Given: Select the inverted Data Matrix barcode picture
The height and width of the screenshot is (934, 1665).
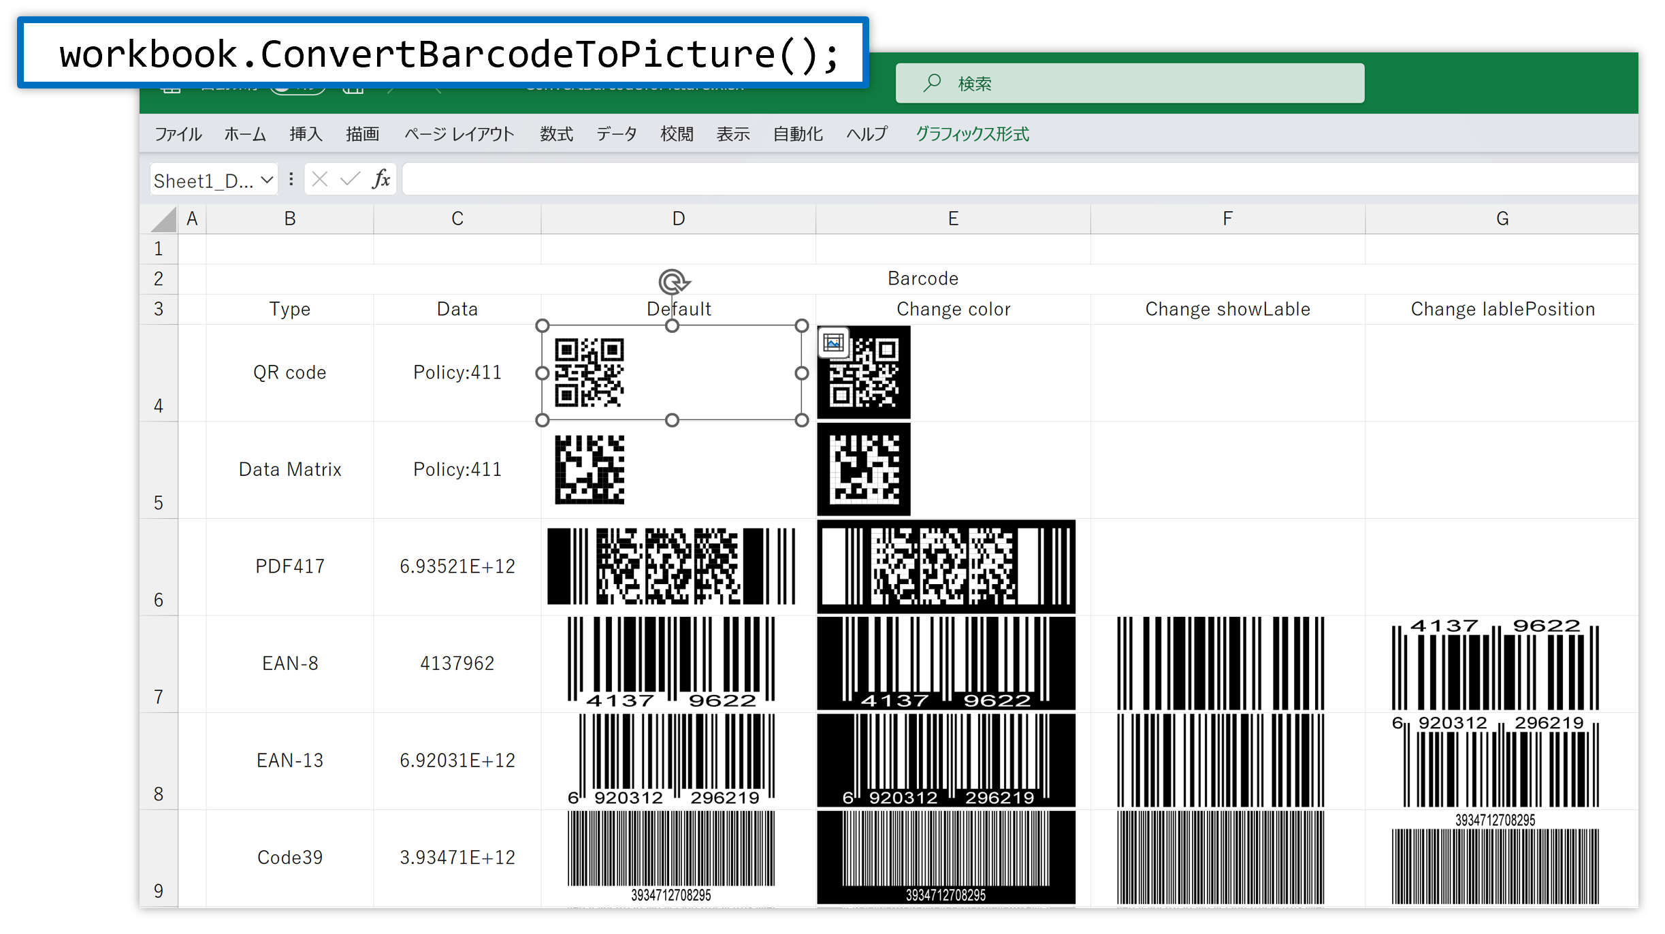Looking at the screenshot, I should click(x=864, y=470).
